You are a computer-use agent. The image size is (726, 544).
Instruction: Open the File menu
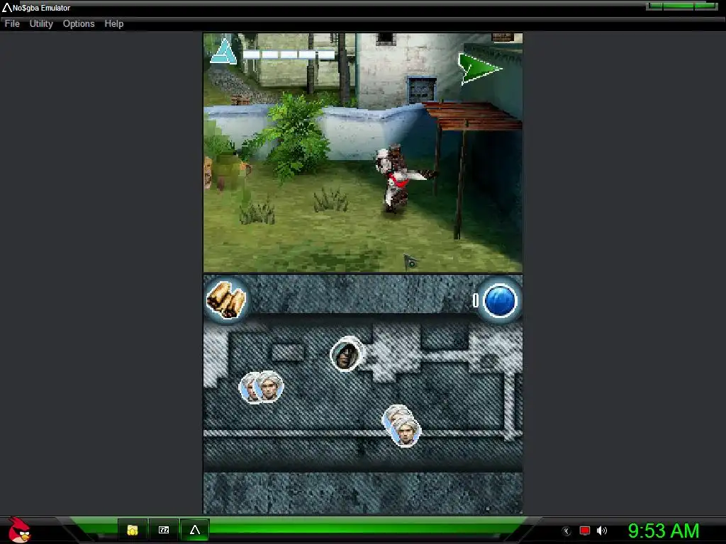click(12, 23)
